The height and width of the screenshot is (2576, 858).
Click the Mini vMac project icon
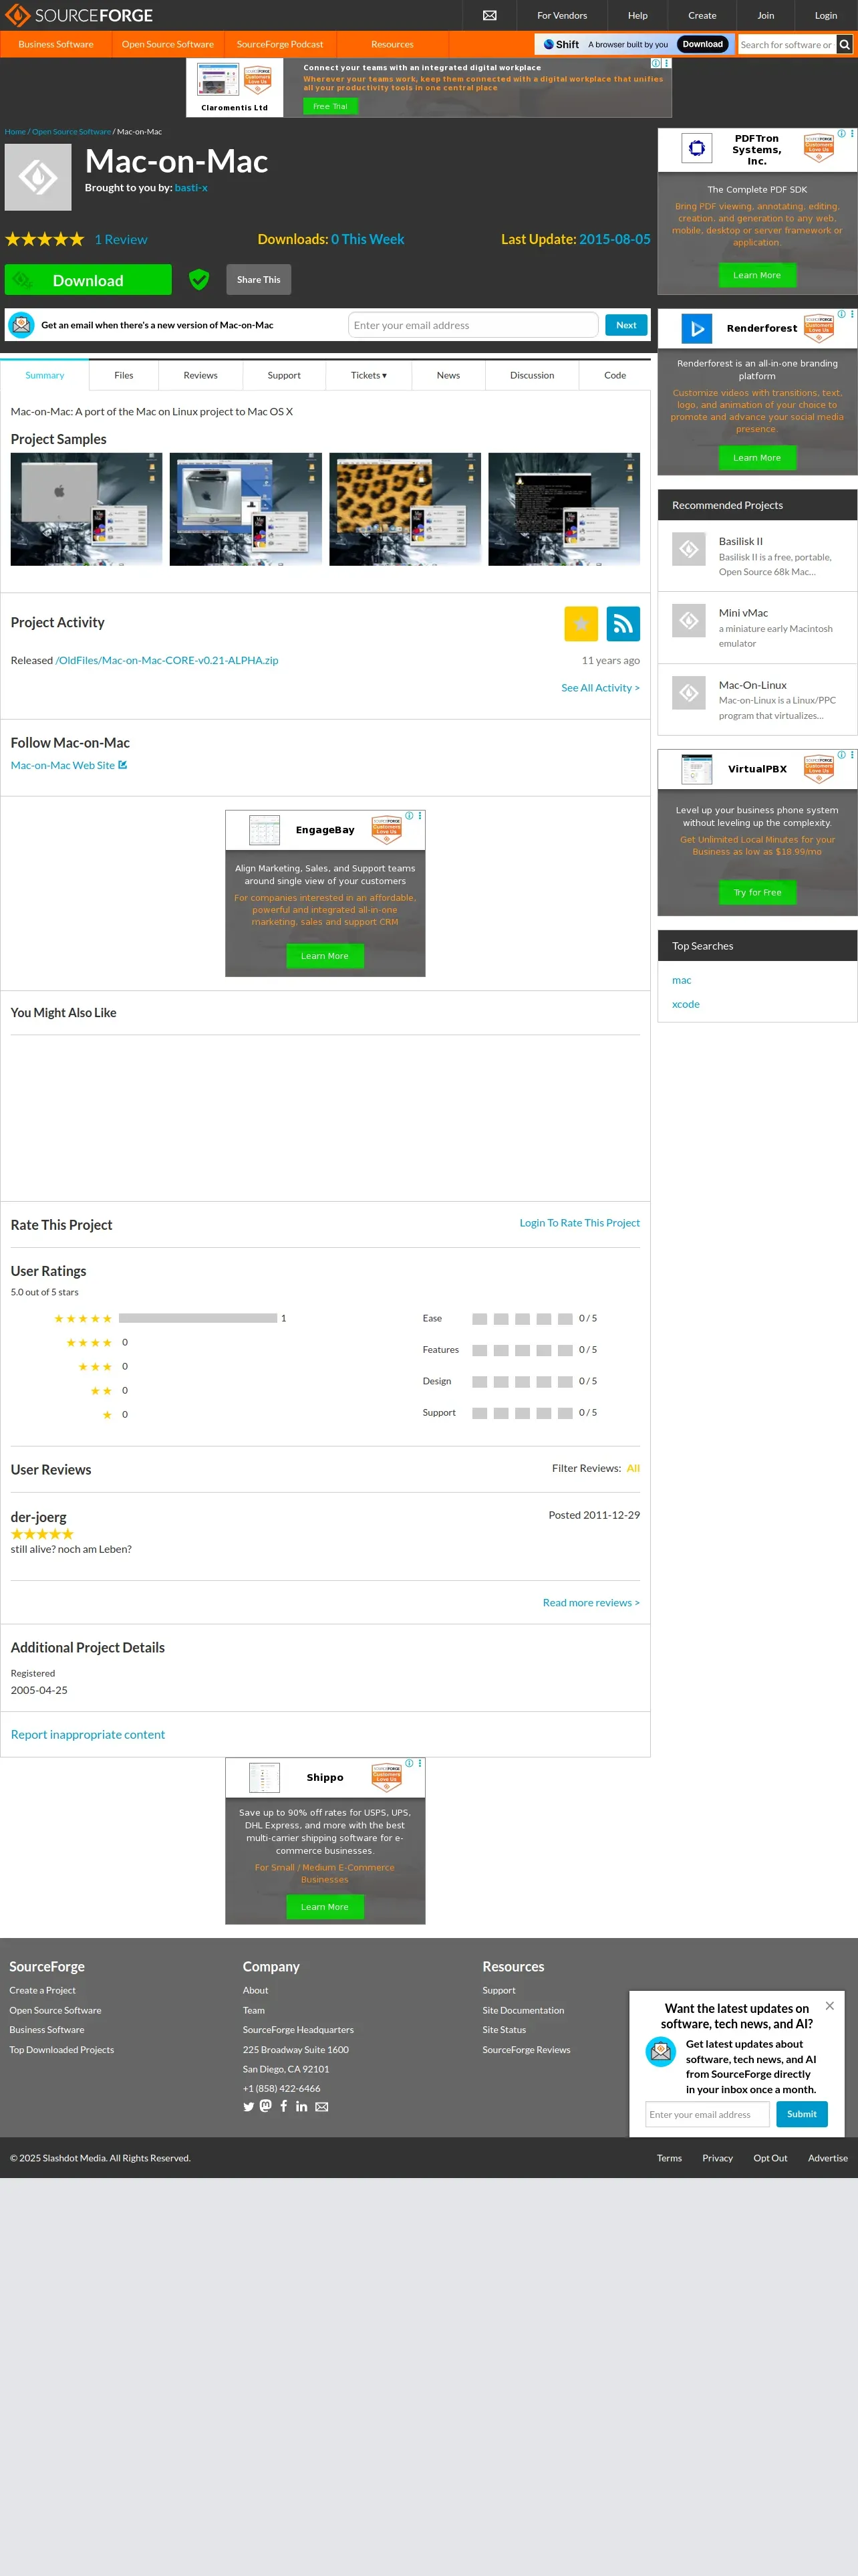688,620
